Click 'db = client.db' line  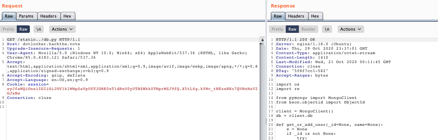[294, 116]
